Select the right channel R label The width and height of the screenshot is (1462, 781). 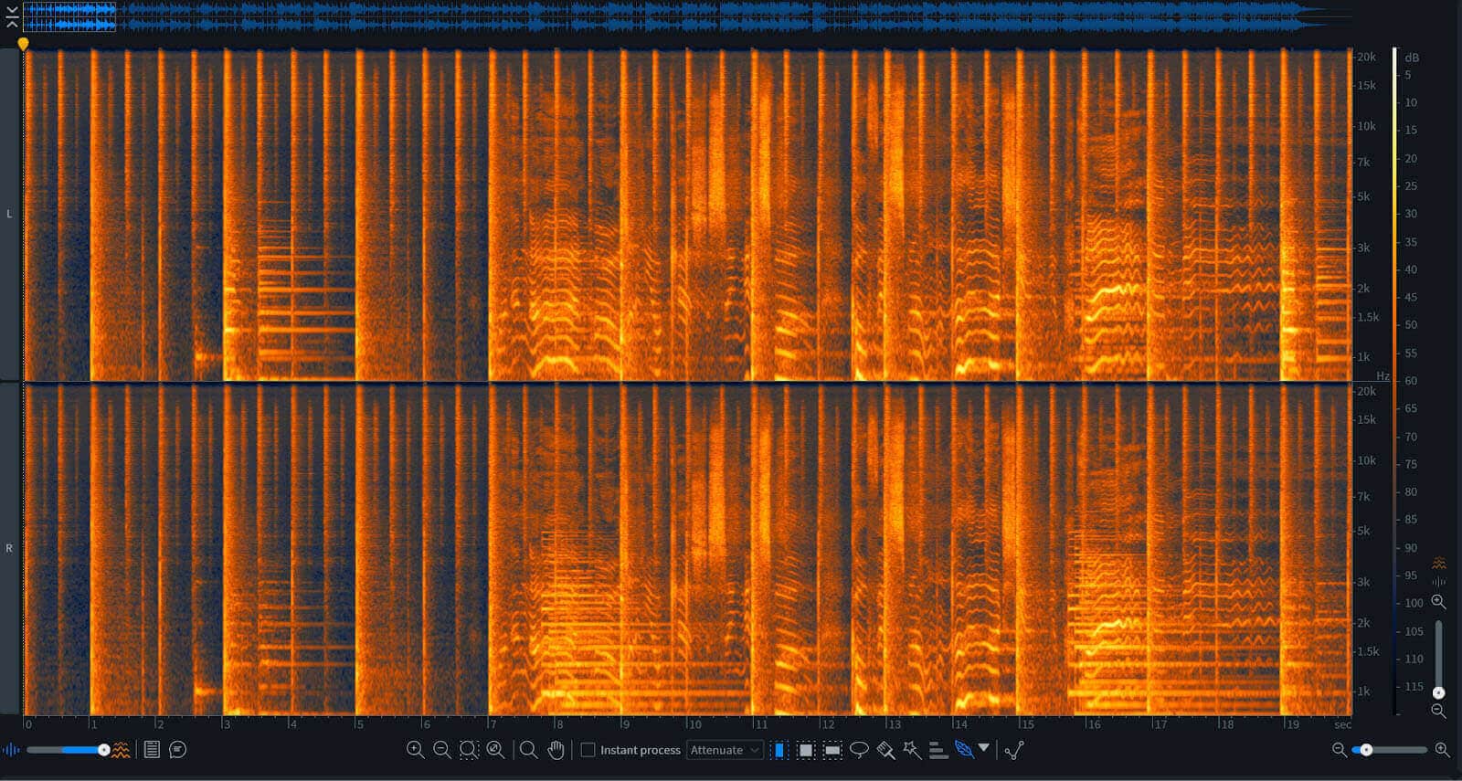tap(9, 549)
